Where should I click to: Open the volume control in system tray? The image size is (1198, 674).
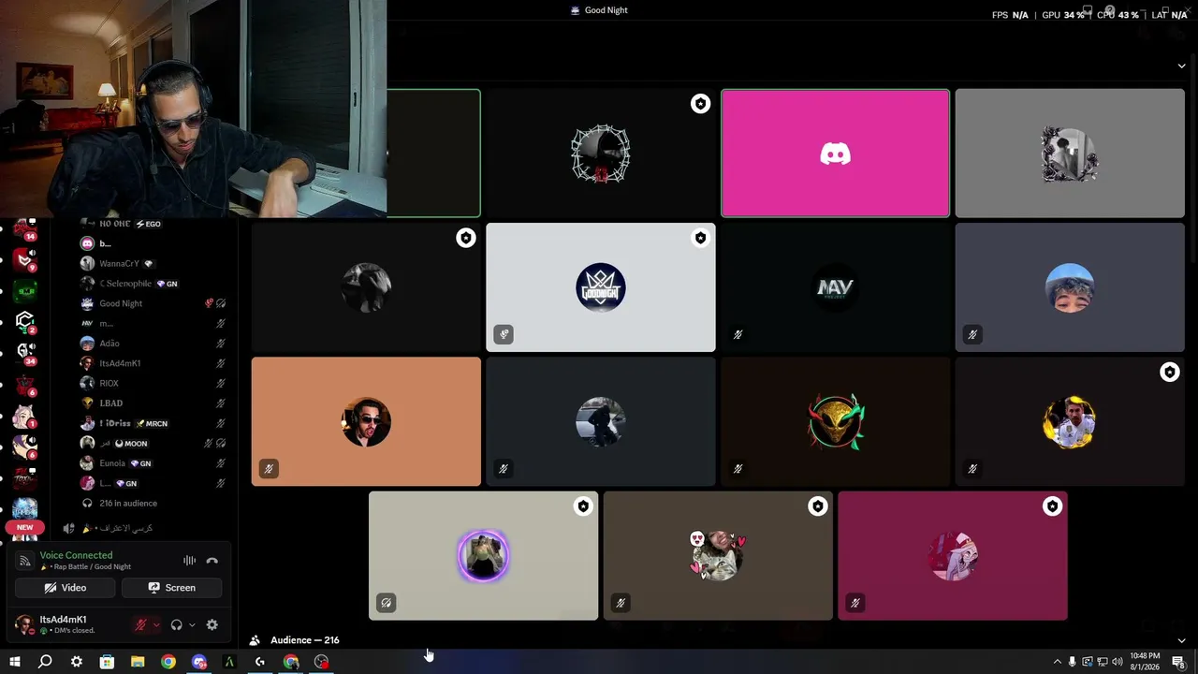pos(1117,662)
